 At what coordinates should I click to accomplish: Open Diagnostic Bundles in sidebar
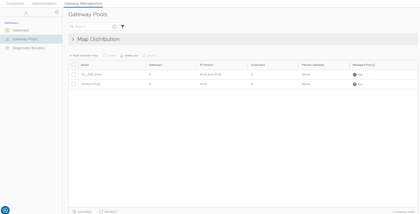click(29, 48)
